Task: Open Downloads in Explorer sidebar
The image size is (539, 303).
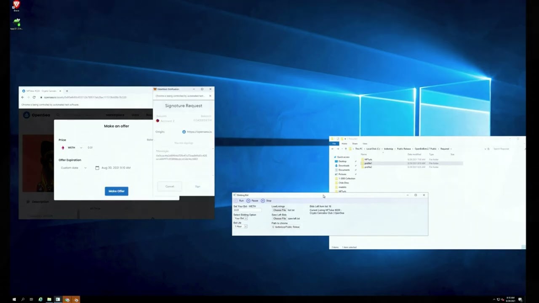Action: click(343, 165)
